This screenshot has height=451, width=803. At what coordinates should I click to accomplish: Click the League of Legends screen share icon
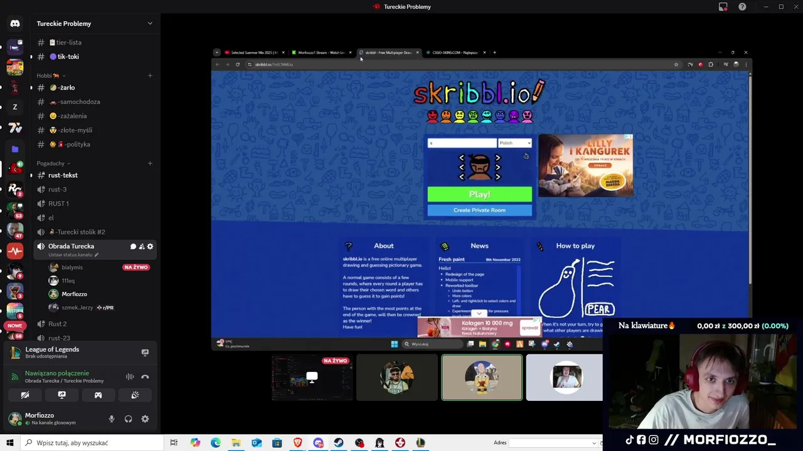pyautogui.click(x=145, y=353)
